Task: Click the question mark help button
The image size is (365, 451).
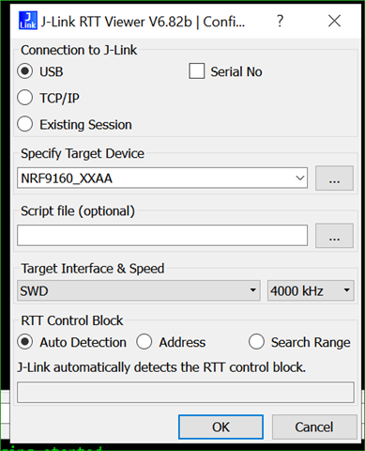Action: (280, 21)
